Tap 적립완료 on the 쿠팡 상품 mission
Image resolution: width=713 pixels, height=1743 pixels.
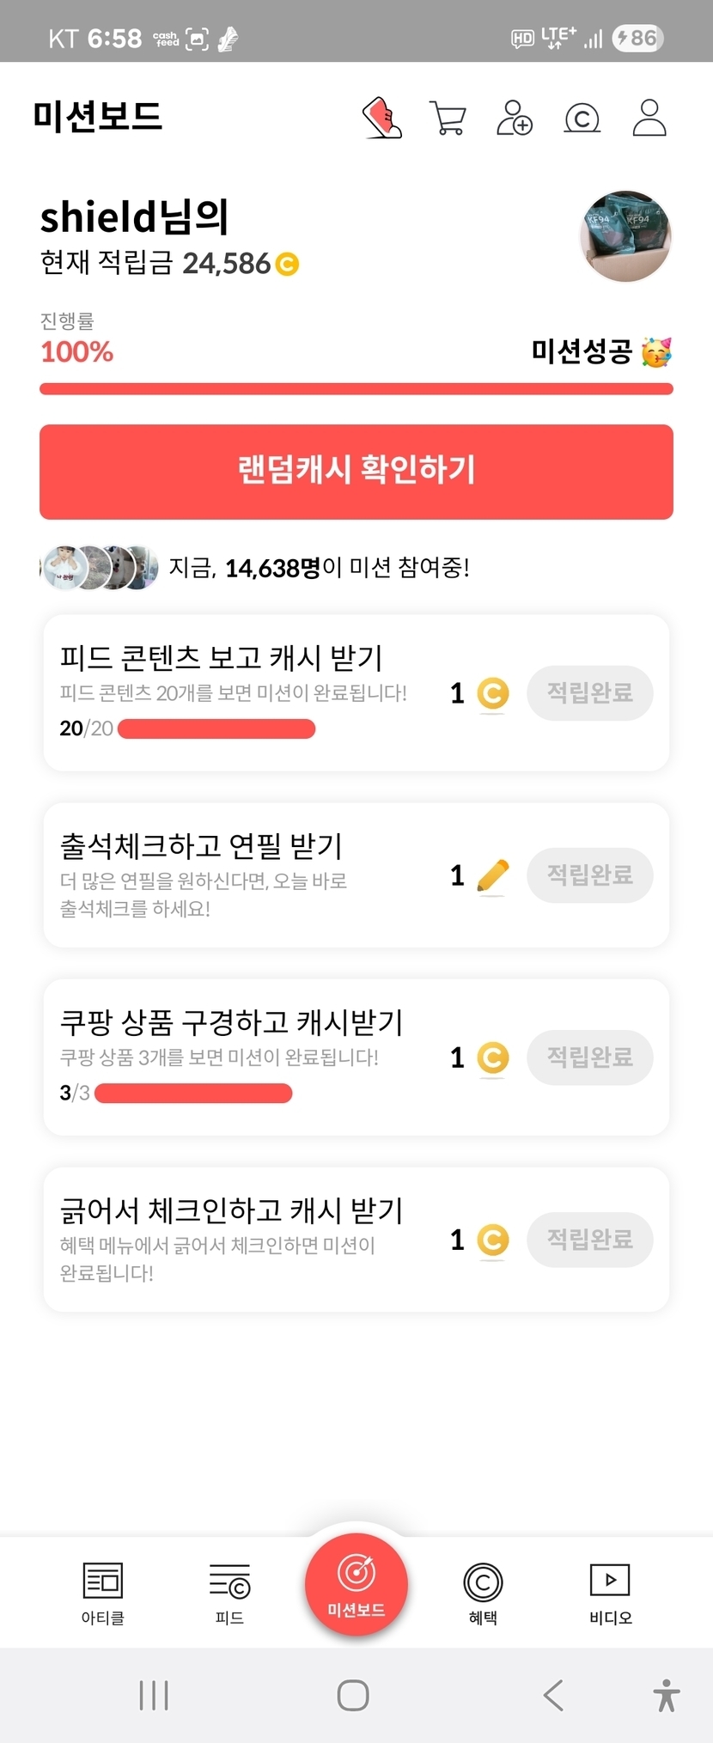point(589,1057)
